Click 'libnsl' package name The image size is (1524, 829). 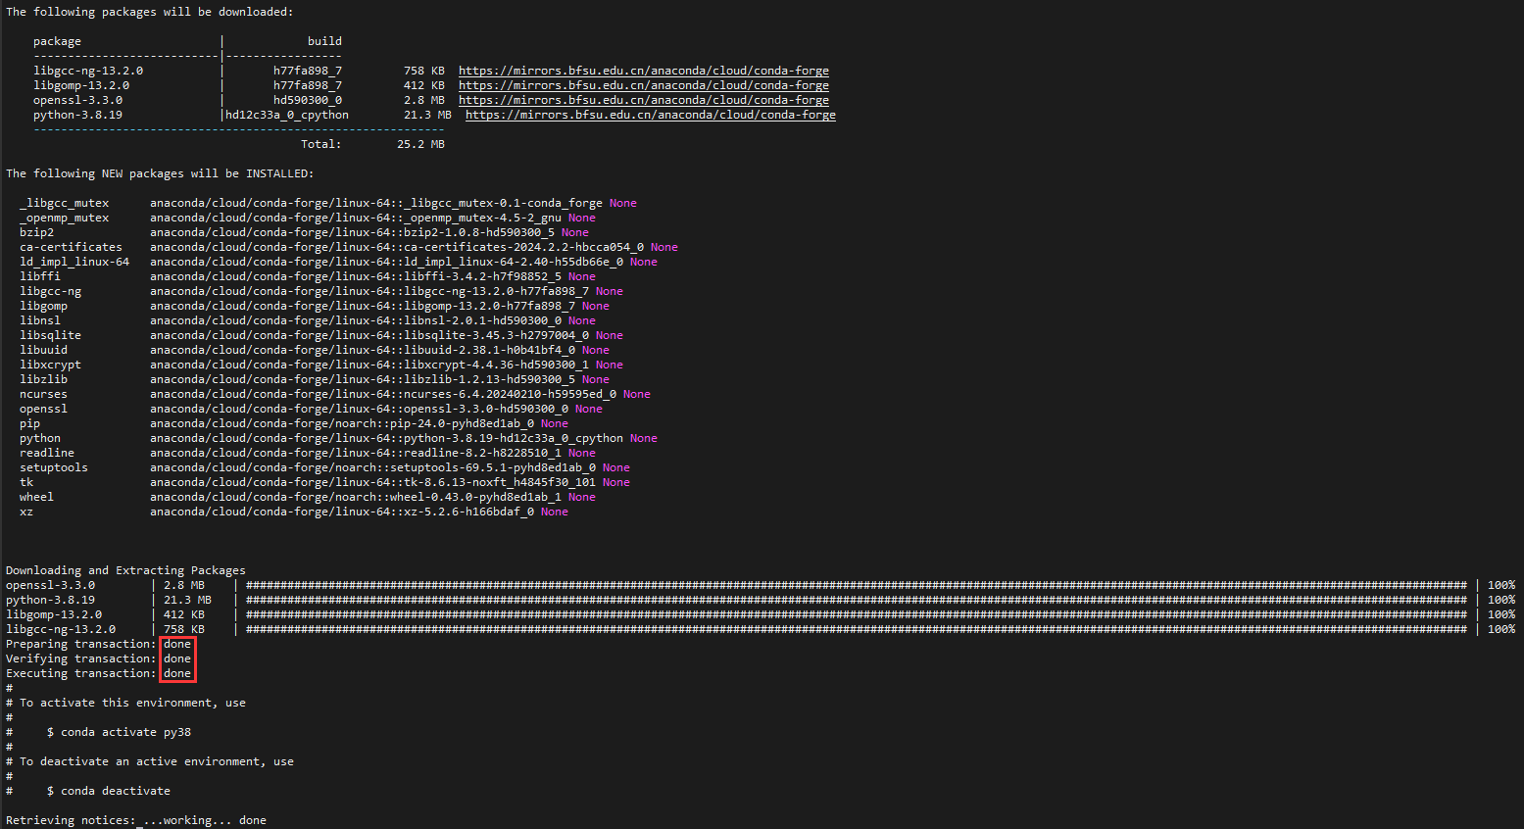coord(40,320)
